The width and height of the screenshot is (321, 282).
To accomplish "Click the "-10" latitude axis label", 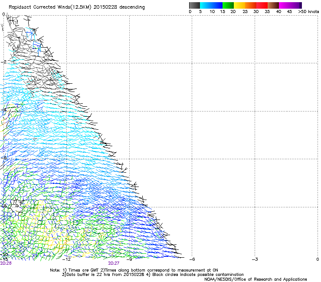I will coord(4,254).
